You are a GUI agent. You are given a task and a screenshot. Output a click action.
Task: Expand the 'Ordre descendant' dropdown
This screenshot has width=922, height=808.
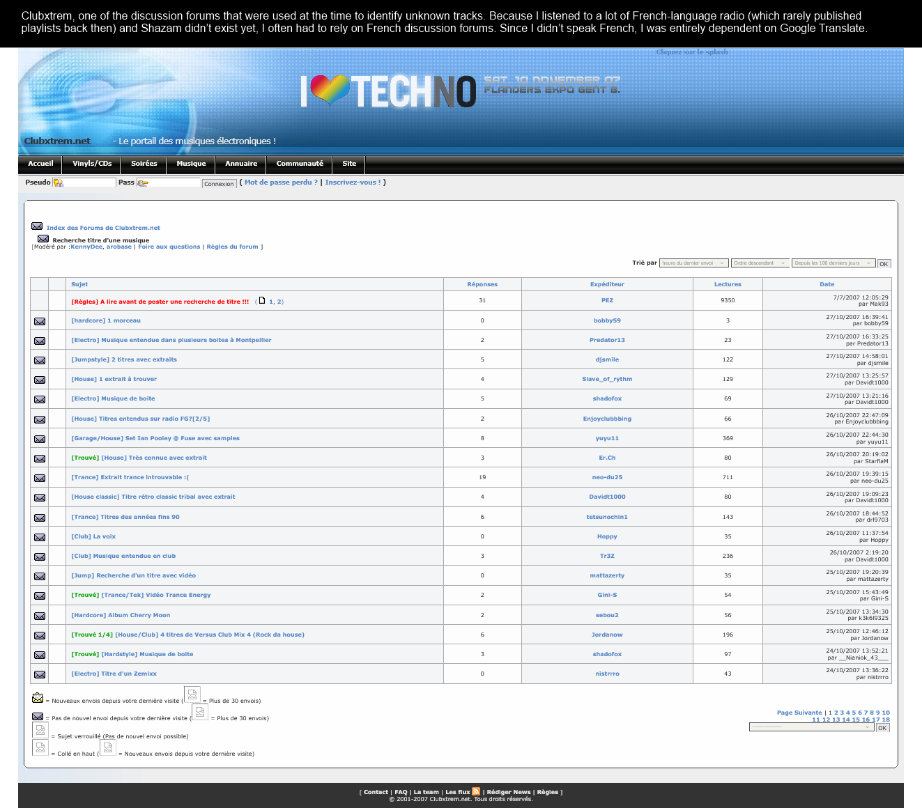click(760, 263)
